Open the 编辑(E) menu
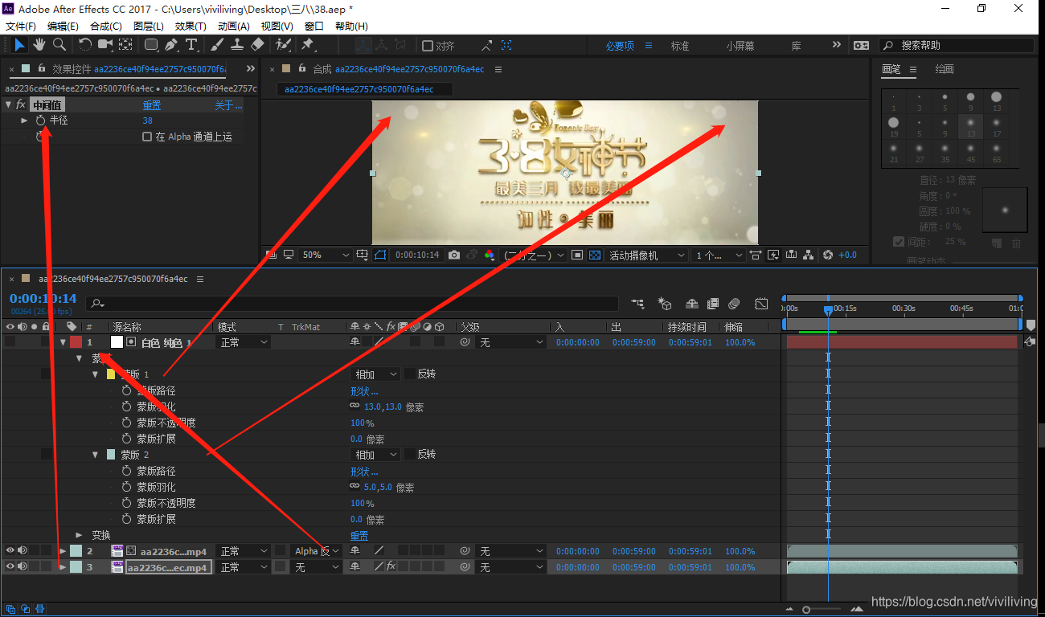 tap(63, 26)
